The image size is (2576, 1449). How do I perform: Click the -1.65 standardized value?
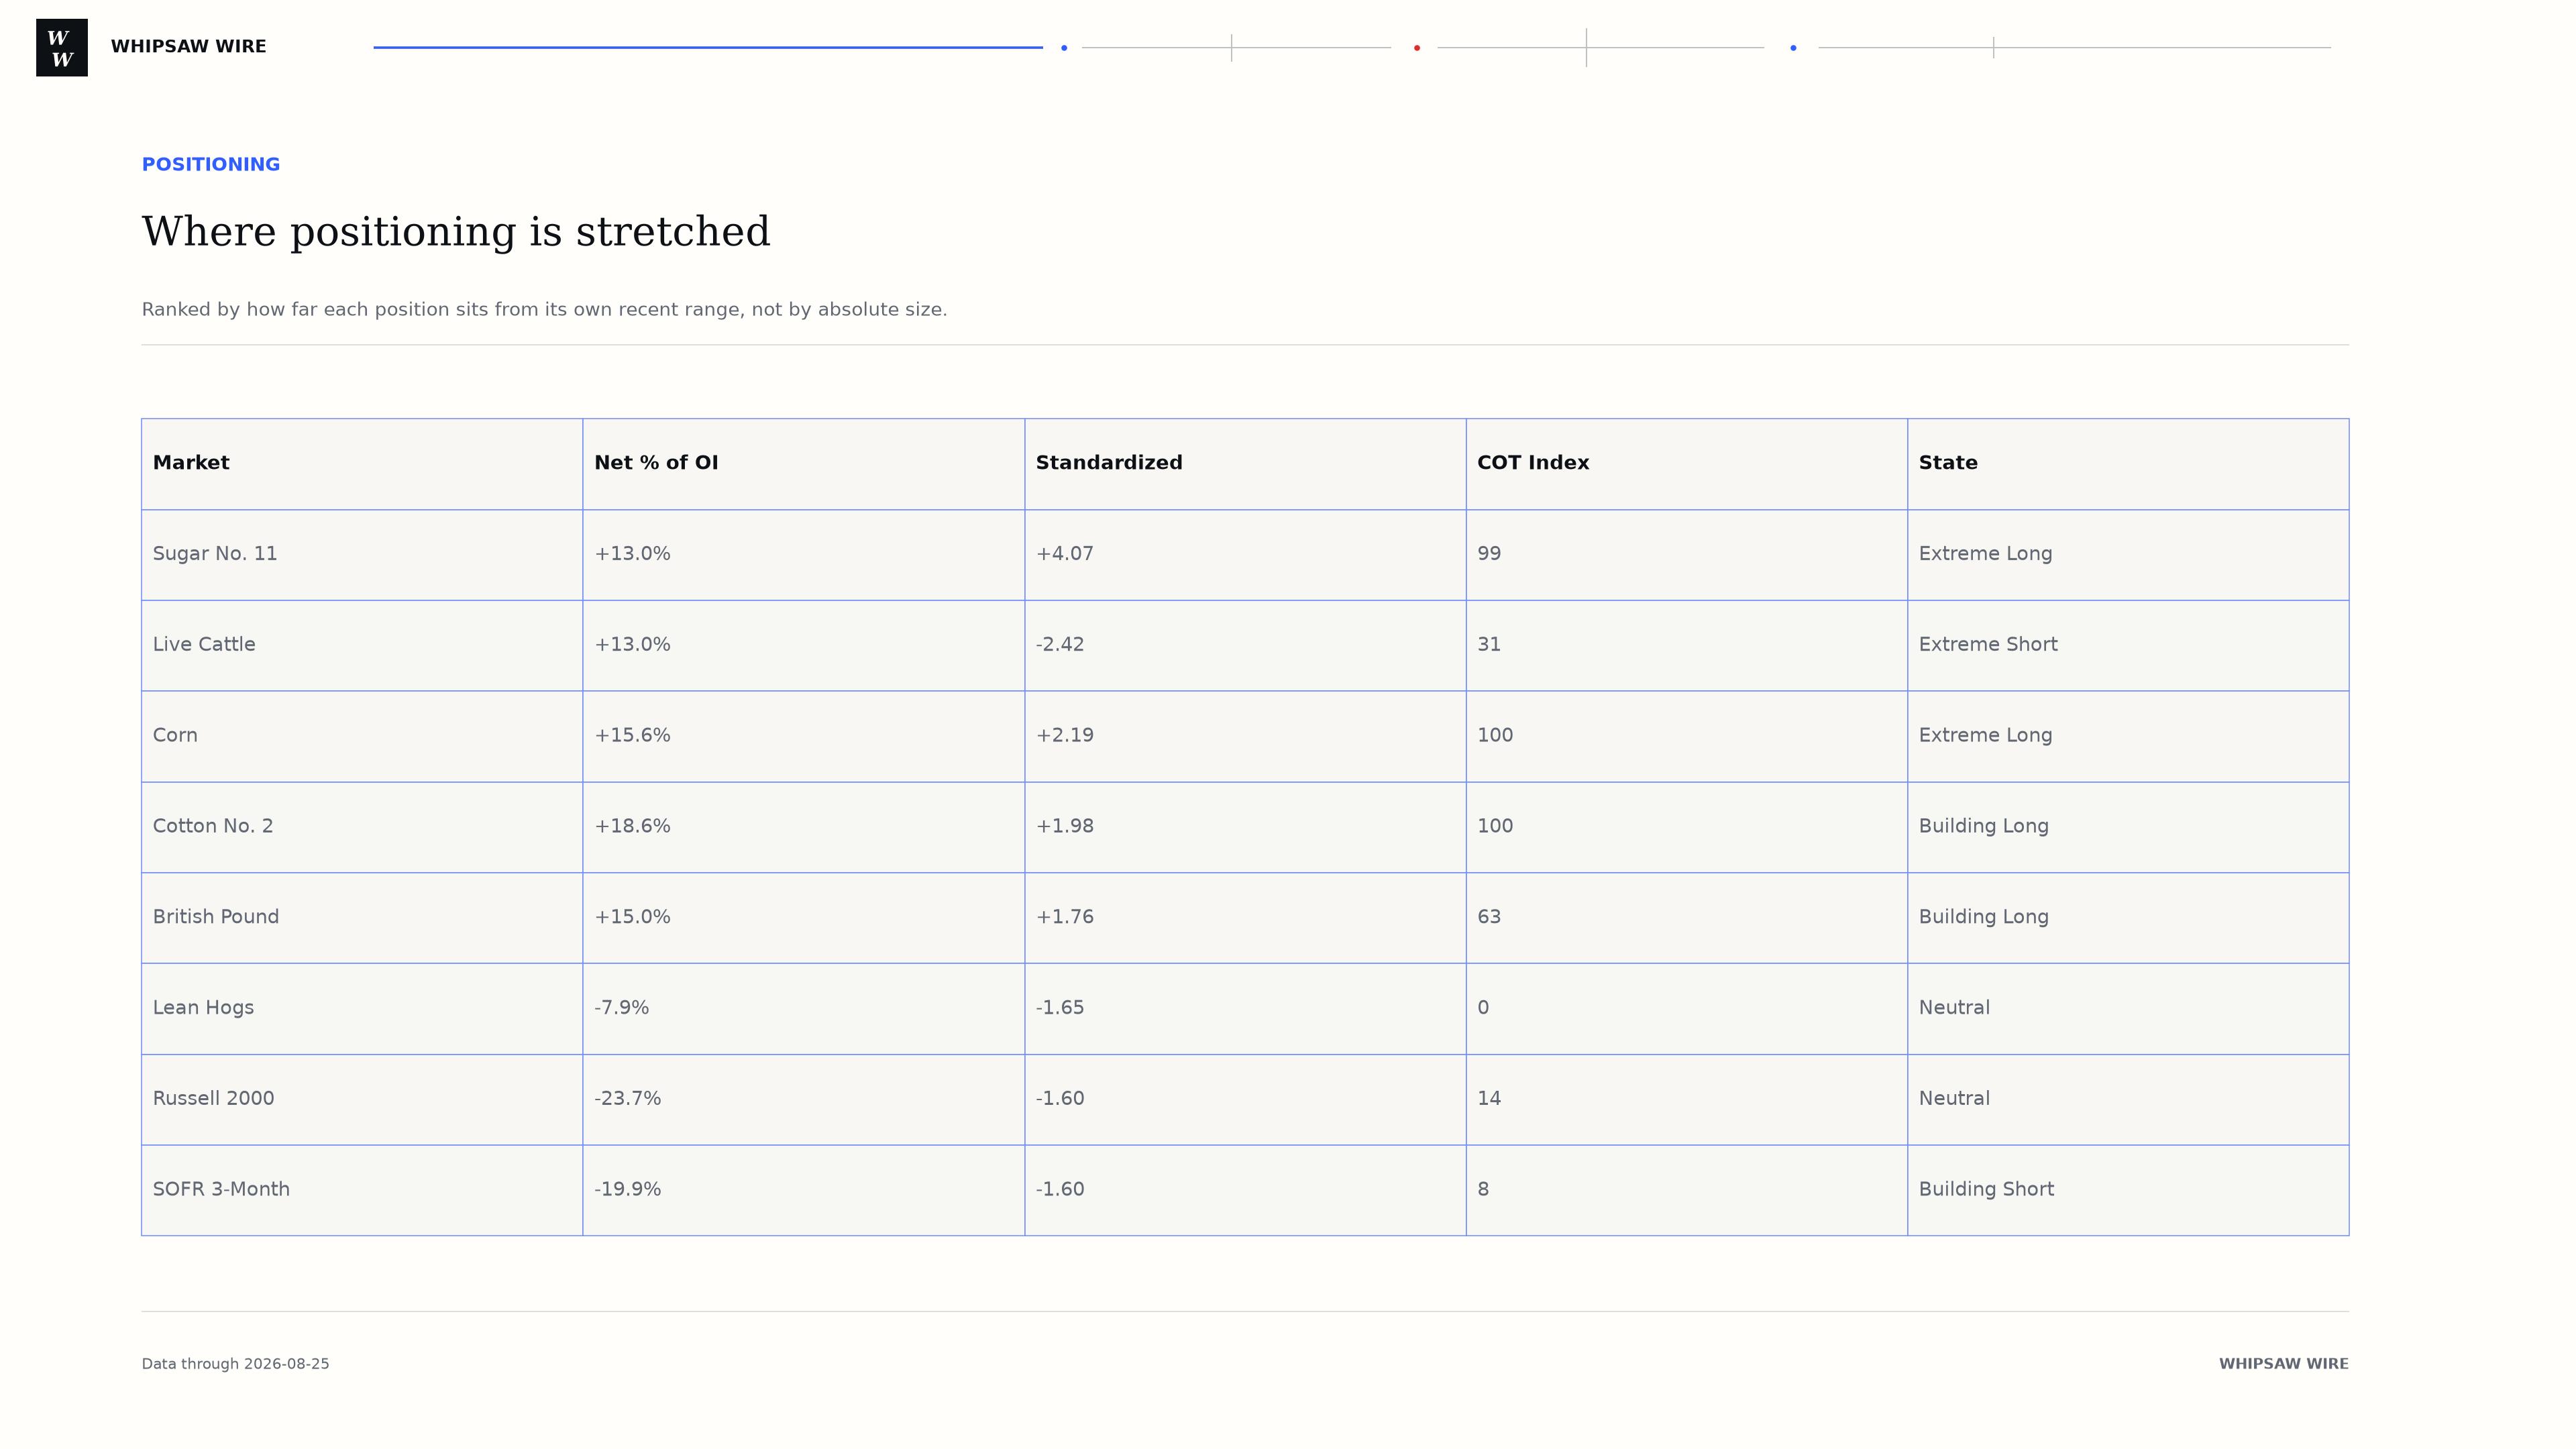(1060, 1008)
